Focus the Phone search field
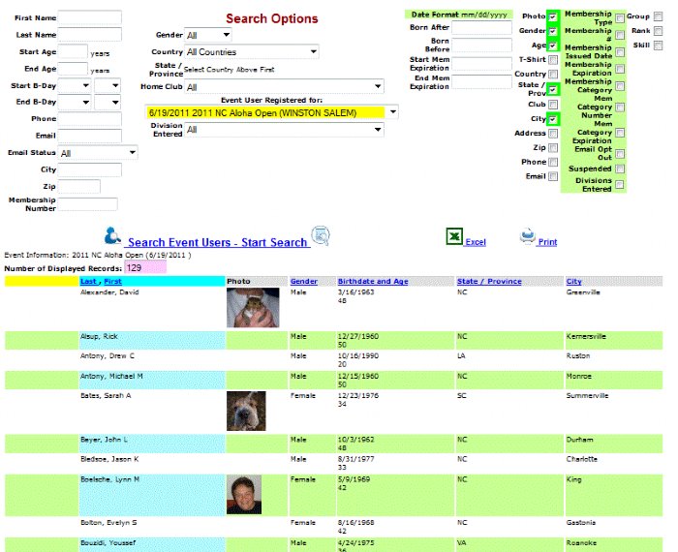The image size is (678, 552). [x=89, y=119]
